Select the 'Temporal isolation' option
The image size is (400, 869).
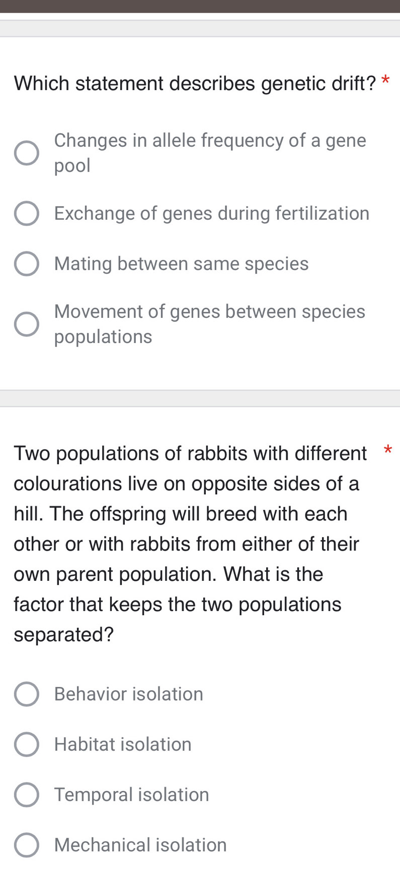tap(27, 795)
